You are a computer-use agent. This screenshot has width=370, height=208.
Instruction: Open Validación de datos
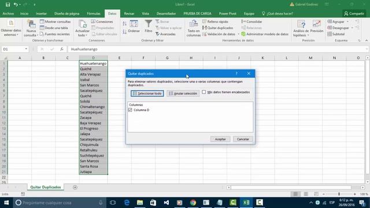(x=219, y=34)
